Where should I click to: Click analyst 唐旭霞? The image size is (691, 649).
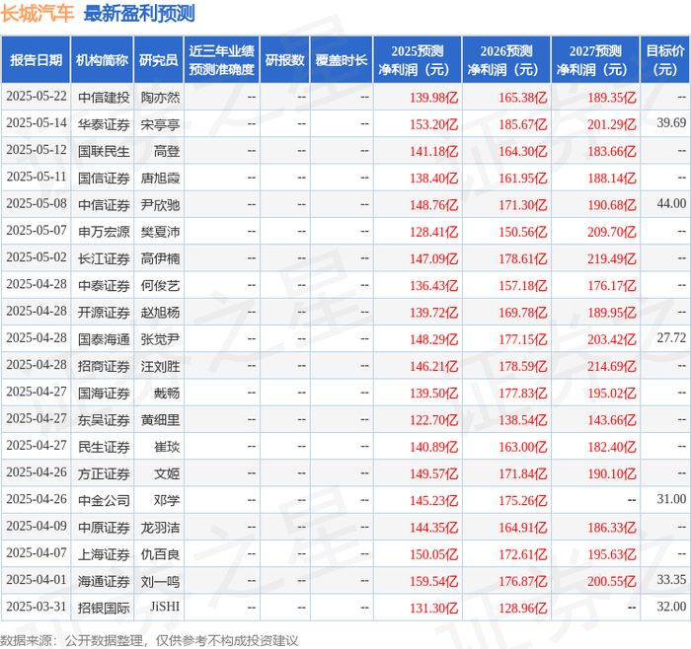[x=160, y=178]
